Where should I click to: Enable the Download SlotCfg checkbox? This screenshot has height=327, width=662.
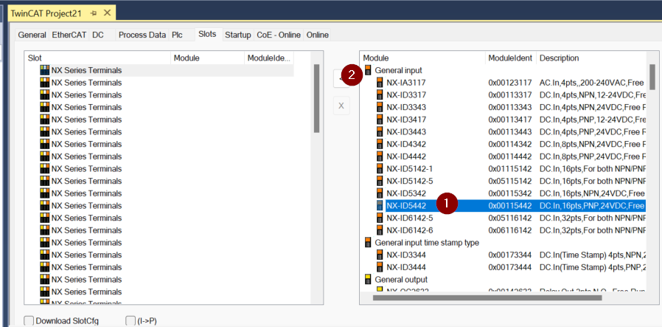click(x=29, y=320)
